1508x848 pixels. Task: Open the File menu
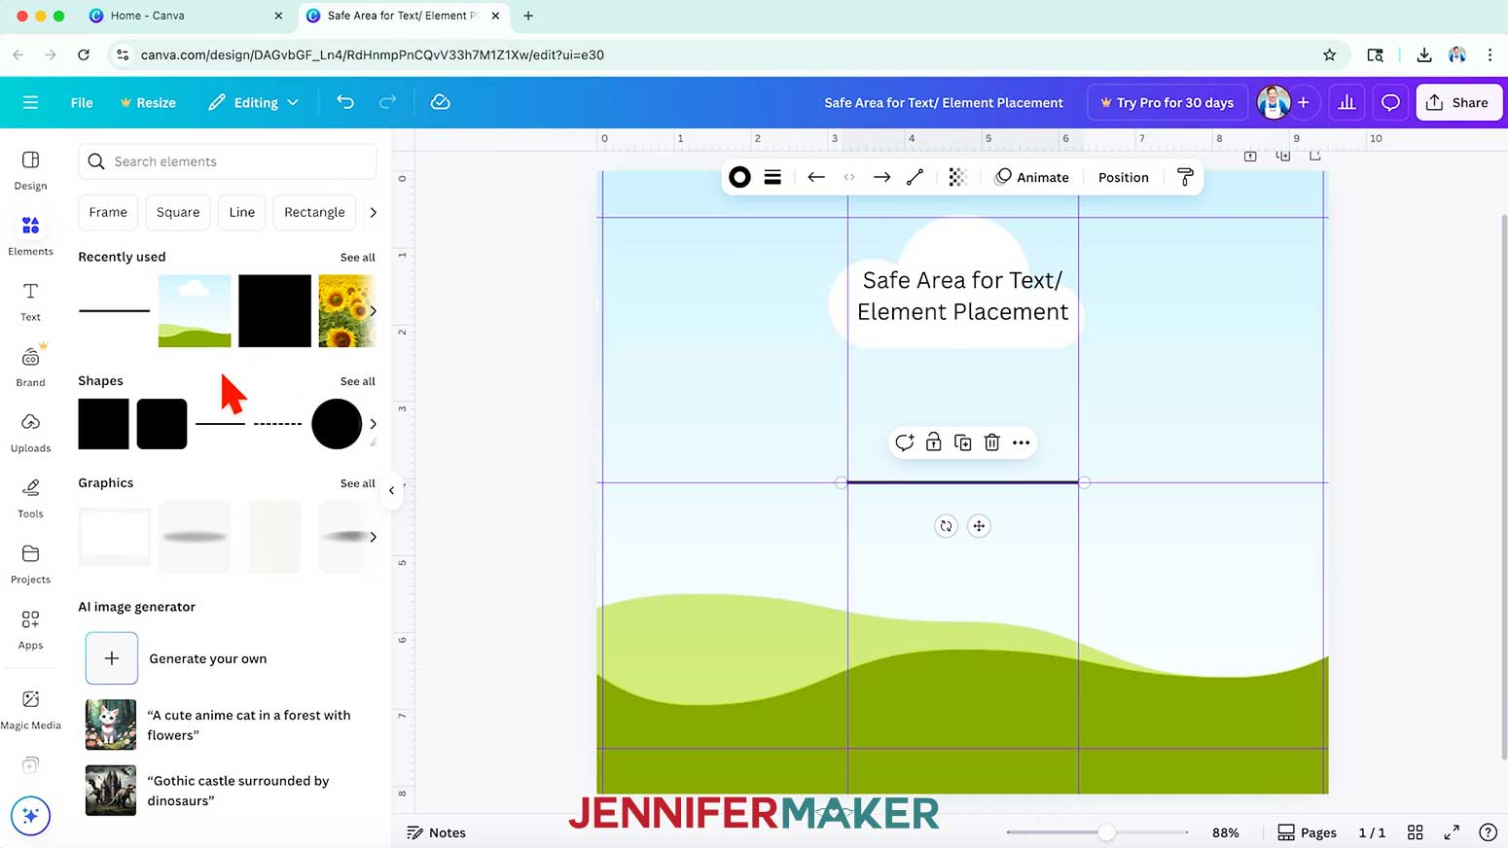[82, 102]
